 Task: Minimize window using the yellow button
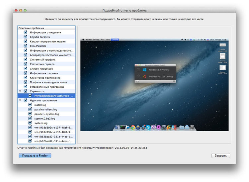(x=21, y=10)
